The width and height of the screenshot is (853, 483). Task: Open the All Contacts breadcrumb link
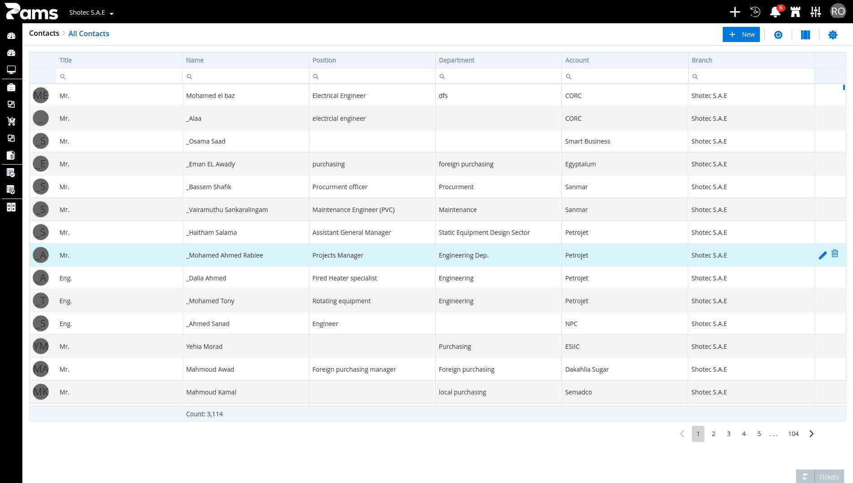pos(89,34)
